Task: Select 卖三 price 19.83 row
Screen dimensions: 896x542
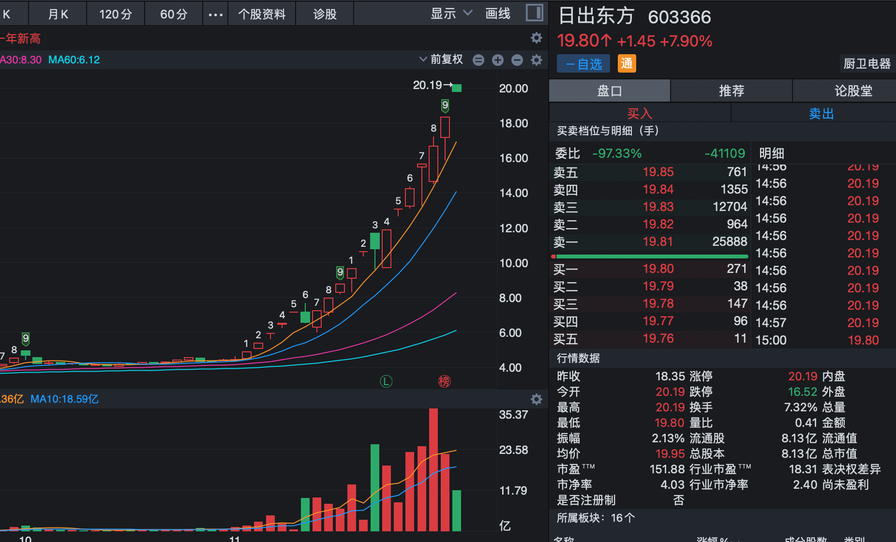Action: pyautogui.click(x=650, y=207)
